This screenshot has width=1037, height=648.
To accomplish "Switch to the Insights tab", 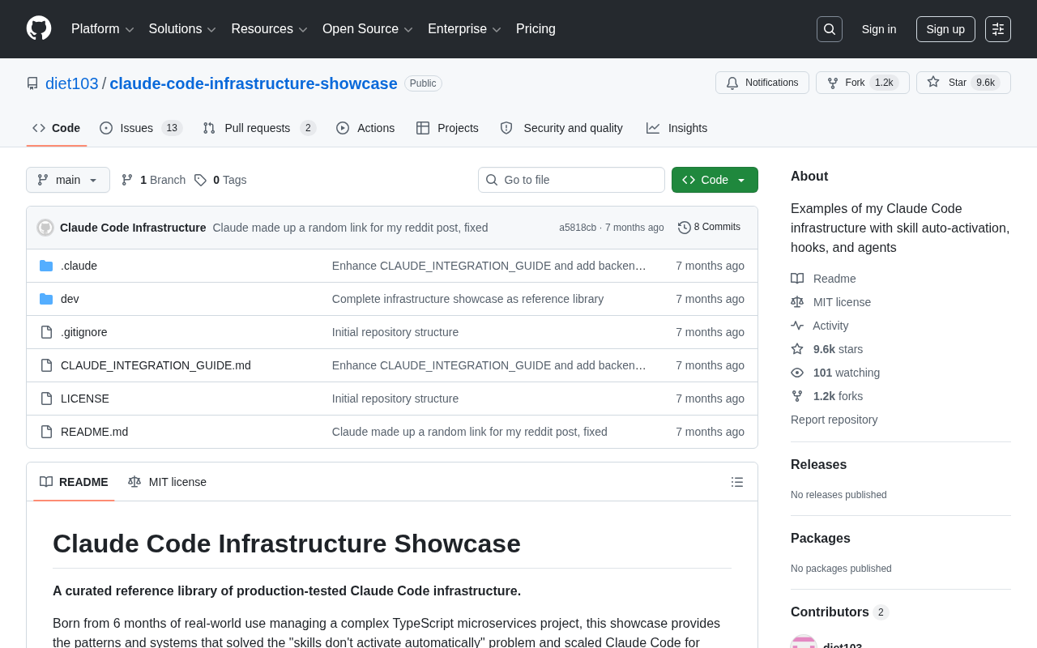I will click(676, 128).
